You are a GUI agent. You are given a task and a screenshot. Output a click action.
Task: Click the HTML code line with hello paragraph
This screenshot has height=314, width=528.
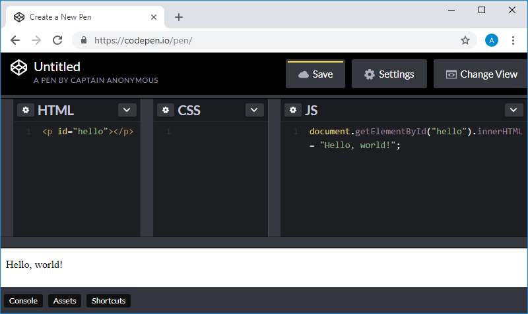pos(88,131)
